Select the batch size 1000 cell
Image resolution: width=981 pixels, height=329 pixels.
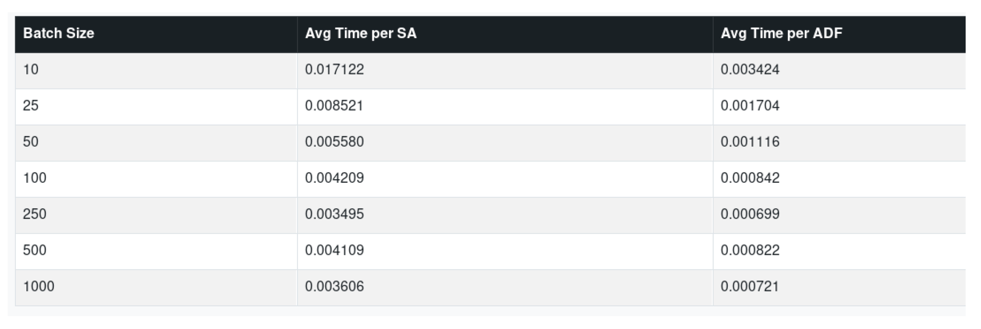38,286
